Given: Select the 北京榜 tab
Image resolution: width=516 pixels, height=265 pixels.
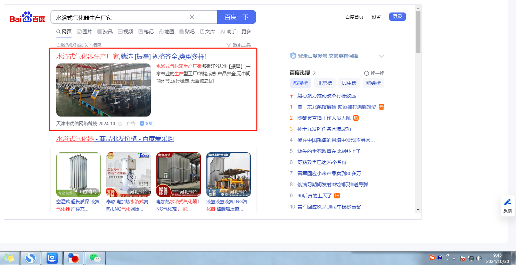Looking at the screenshot, I should [325, 83].
